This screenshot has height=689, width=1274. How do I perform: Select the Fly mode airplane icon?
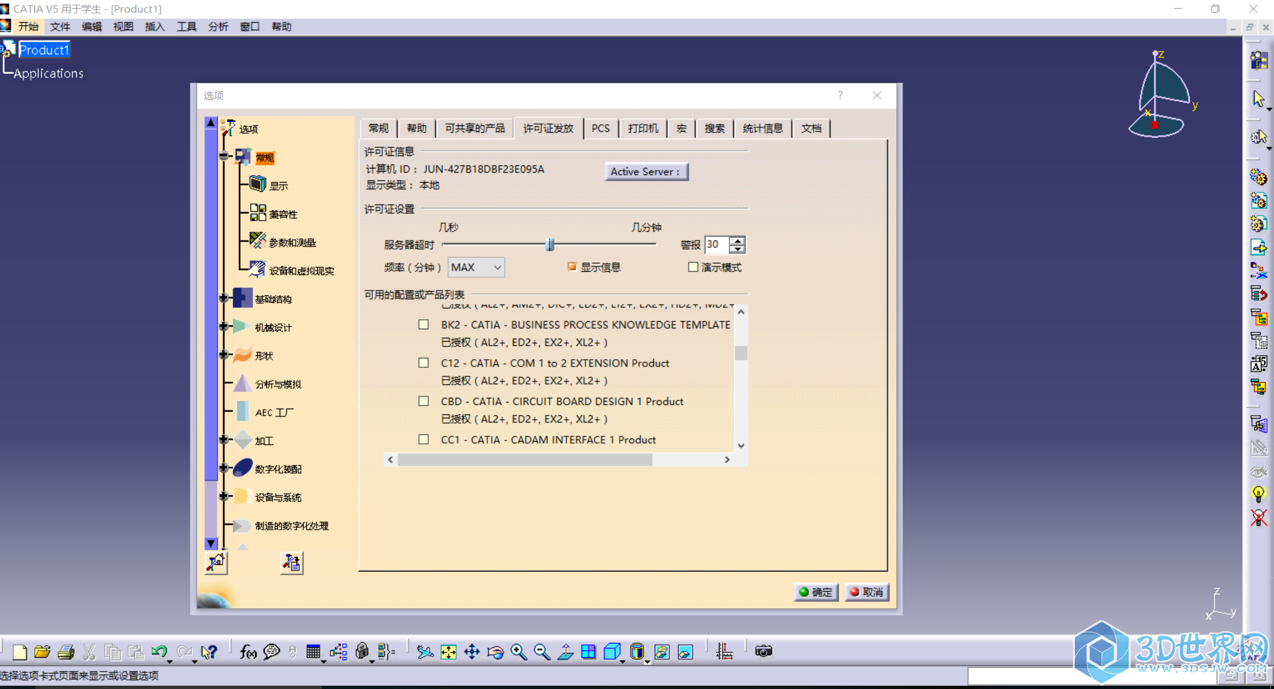click(425, 652)
